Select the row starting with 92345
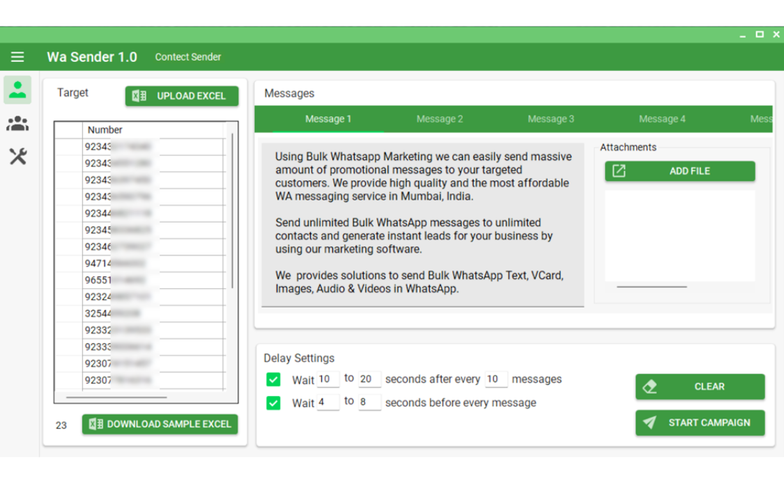The width and height of the screenshot is (784, 483). 140,230
